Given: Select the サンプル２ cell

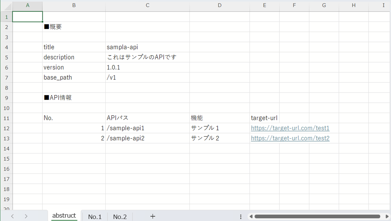Looking at the screenshot, I should [x=220, y=138].
